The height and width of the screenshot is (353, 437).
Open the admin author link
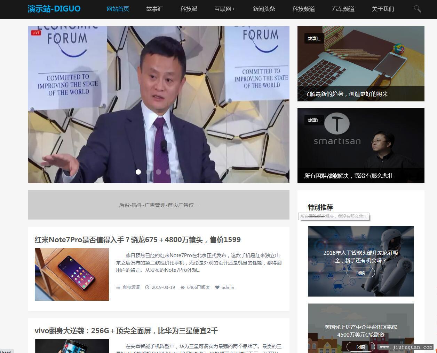point(228,287)
